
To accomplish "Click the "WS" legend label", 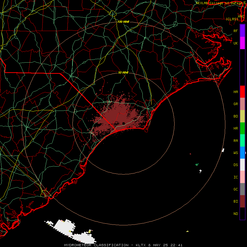I will [x=235, y=153].
